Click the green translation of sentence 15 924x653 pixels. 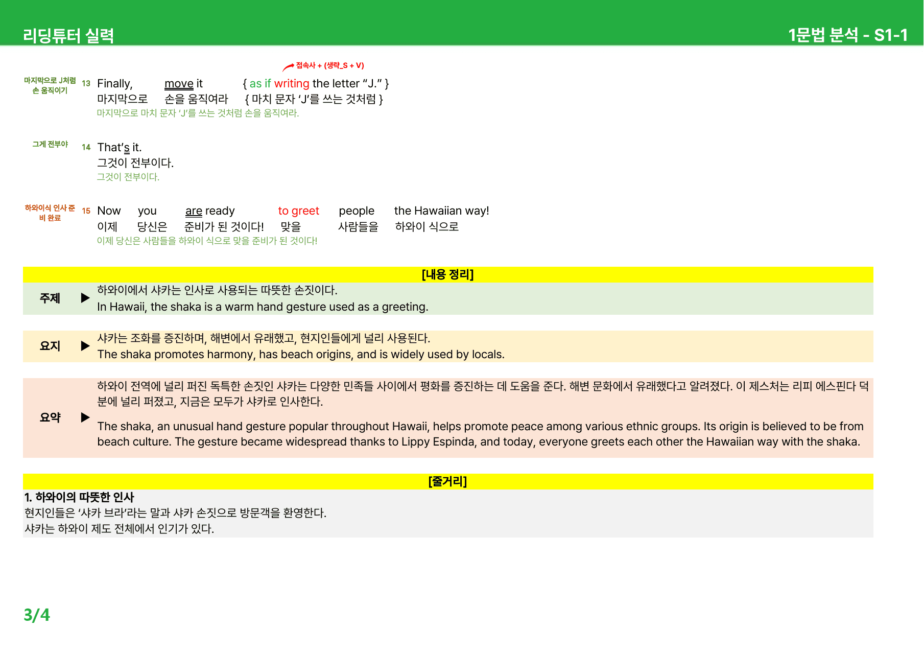pyautogui.click(x=207, y=241)
